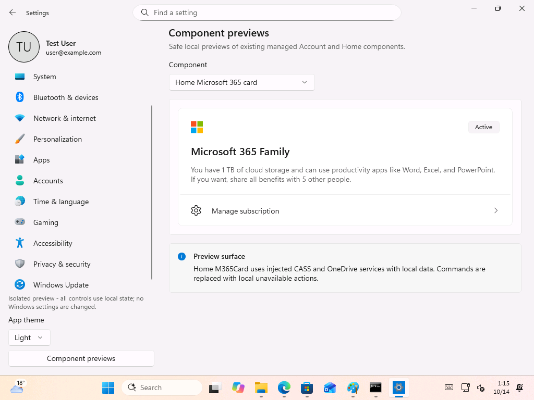The image size is (534, 400).
Task: Click the Microsoft 365 Family heading
Action: [240, 152]
